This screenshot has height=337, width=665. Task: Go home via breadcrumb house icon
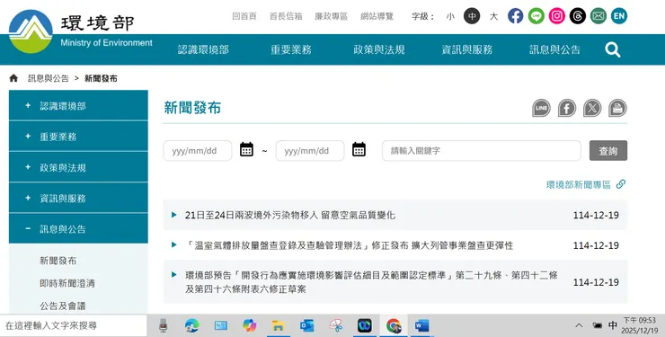click(x=13, y=78)
